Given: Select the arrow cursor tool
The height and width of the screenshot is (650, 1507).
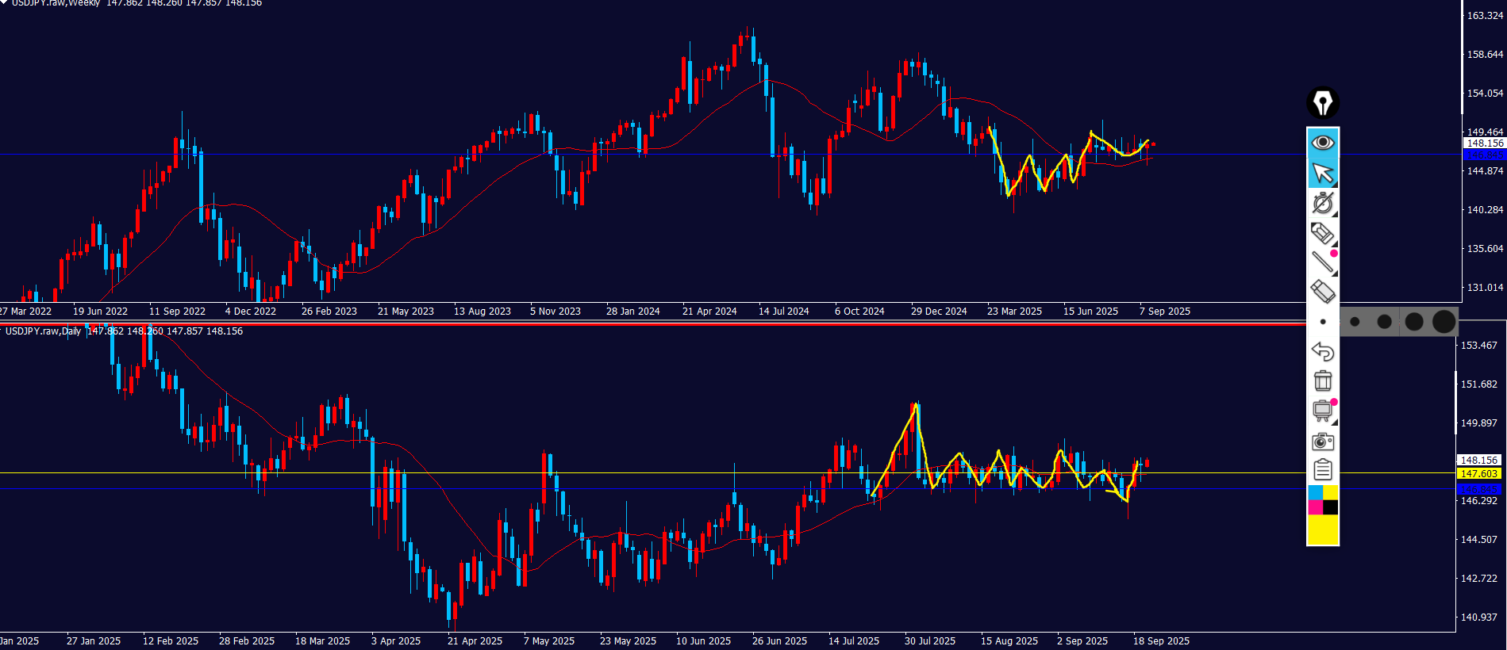Looking at the screenshot, I should point(1322,173).
